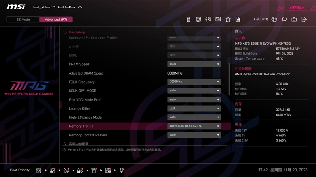This screenshot has width=316, height=177.
Task: Open Optimized Performance Profile dropdown
Action: coord(194,37)
